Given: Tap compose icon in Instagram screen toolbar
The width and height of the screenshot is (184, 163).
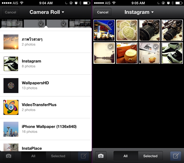Looking at the screenshot, I should 175,156.
